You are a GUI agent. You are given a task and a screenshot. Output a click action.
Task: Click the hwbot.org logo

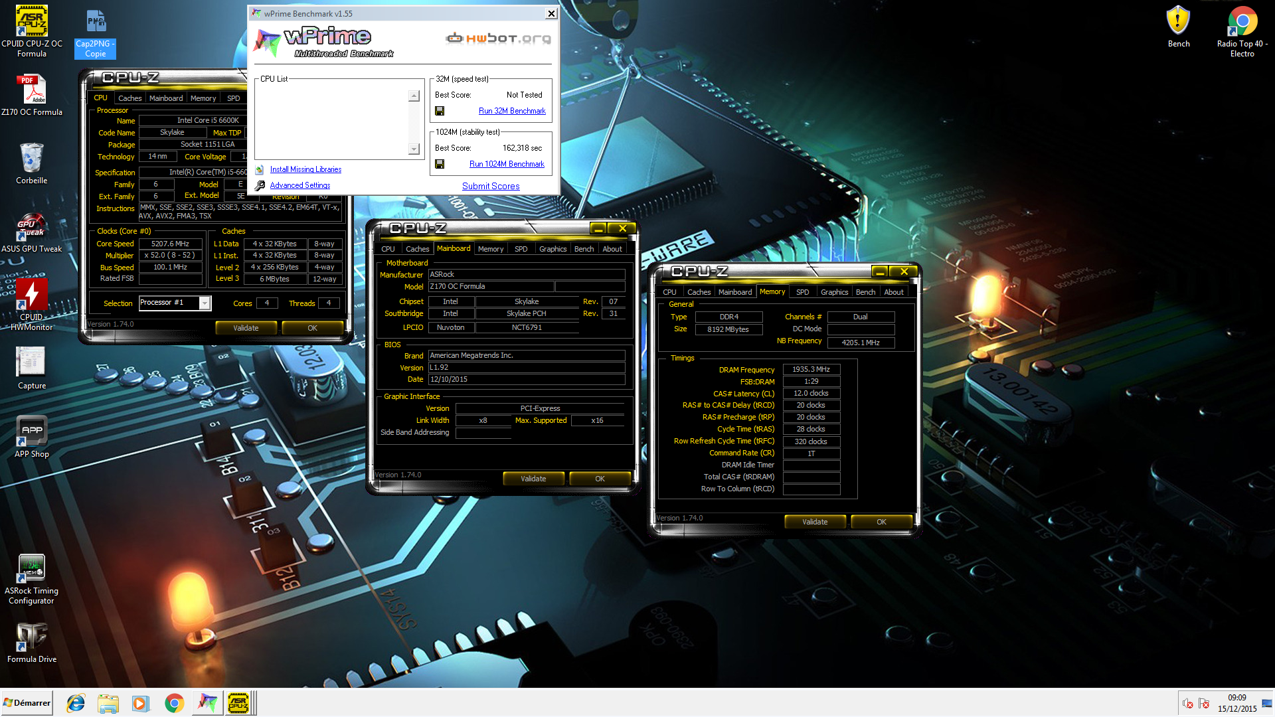[x=499, y=39]
